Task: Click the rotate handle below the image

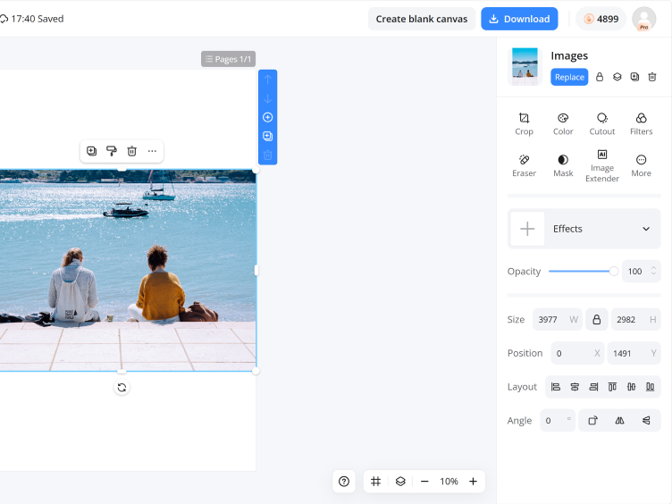Action: pyautogui.click(x=122, y=388)
